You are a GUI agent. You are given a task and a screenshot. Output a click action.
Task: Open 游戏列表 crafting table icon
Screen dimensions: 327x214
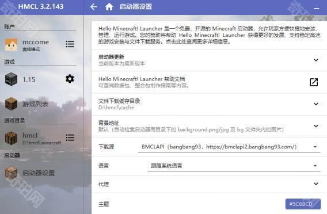click(x=12, y=104)
